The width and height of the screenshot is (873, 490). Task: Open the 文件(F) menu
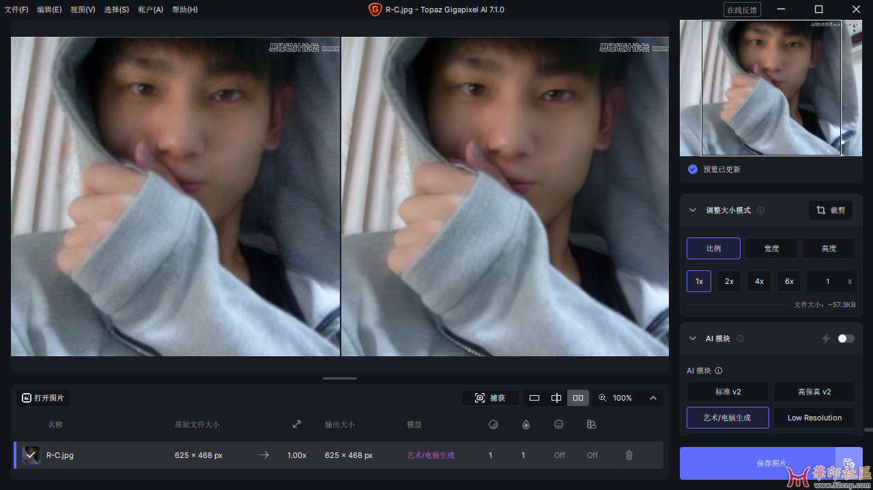coord(16,10)
